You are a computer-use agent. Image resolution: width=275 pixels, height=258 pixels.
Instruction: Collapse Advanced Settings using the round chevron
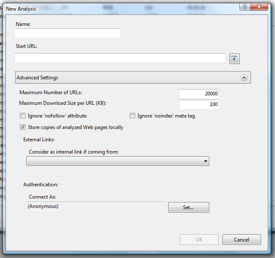click(x=244, y=78)
